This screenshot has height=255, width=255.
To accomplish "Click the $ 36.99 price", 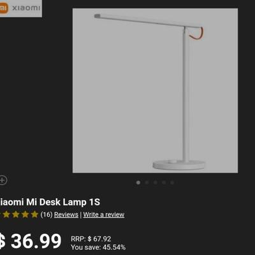I will click(x=31, y=241).
